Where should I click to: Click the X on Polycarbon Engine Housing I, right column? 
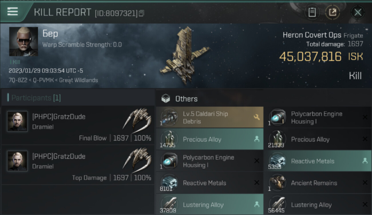pos(365,117)
